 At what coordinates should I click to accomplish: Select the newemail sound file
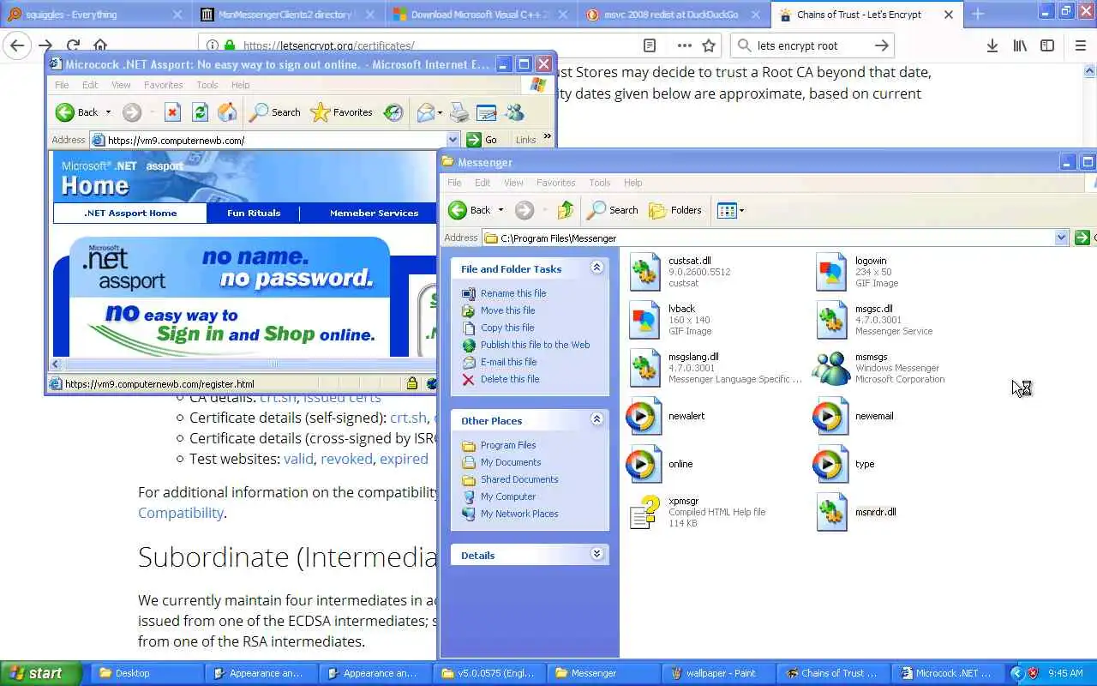click(x=831, y=416)
